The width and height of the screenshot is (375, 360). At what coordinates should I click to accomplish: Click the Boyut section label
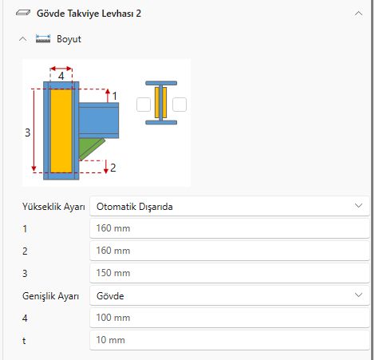(69, 39)
